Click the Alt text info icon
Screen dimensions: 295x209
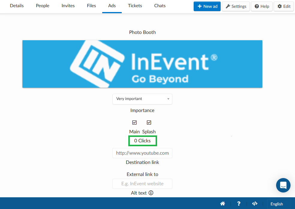tap(151, 193)
